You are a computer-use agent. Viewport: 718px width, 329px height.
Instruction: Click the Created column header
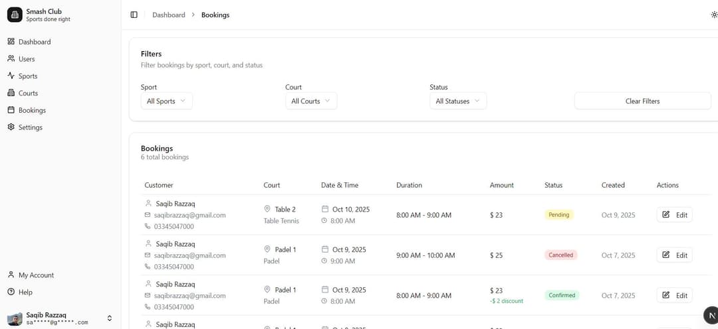pos(613,185)
